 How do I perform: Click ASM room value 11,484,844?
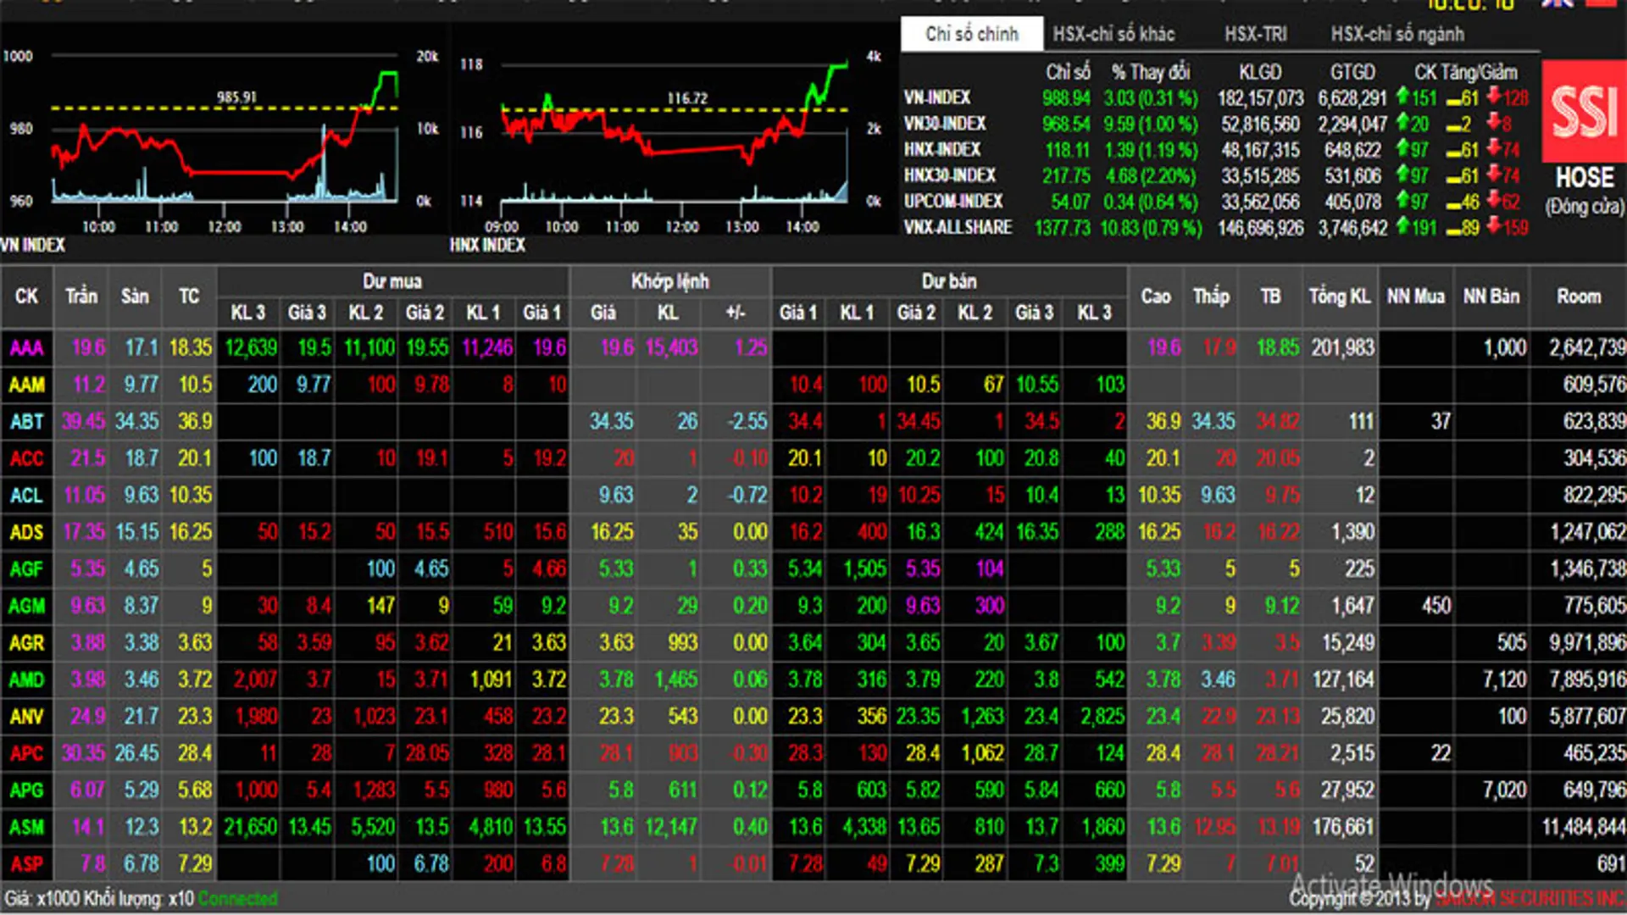[x=1584, y=828]
